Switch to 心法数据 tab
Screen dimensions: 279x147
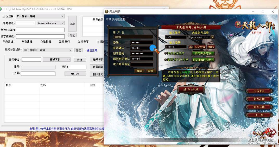[x=46, y=42]
